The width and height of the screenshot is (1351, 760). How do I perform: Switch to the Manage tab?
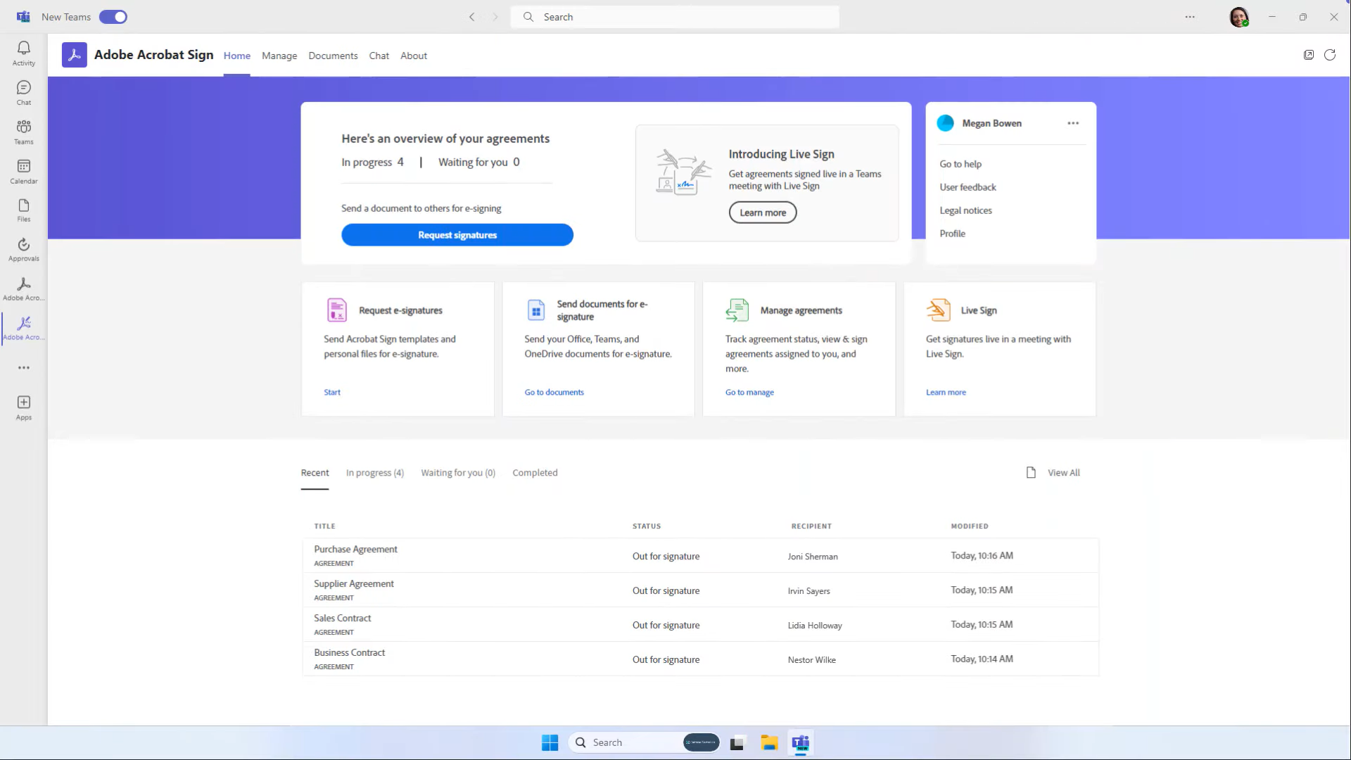(x=279, y=56)
